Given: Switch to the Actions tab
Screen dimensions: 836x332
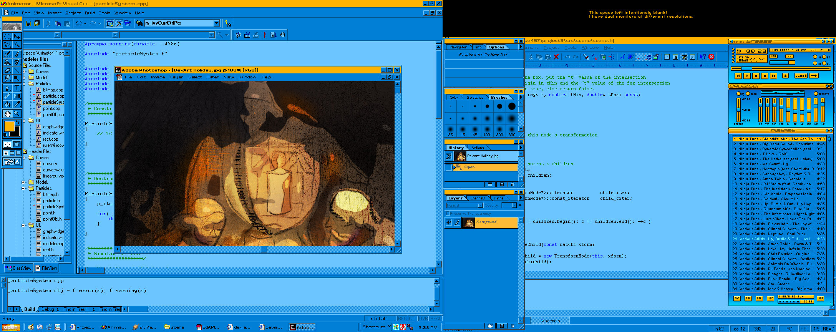Looking at the screenshot, I should (x=478, y=148).
